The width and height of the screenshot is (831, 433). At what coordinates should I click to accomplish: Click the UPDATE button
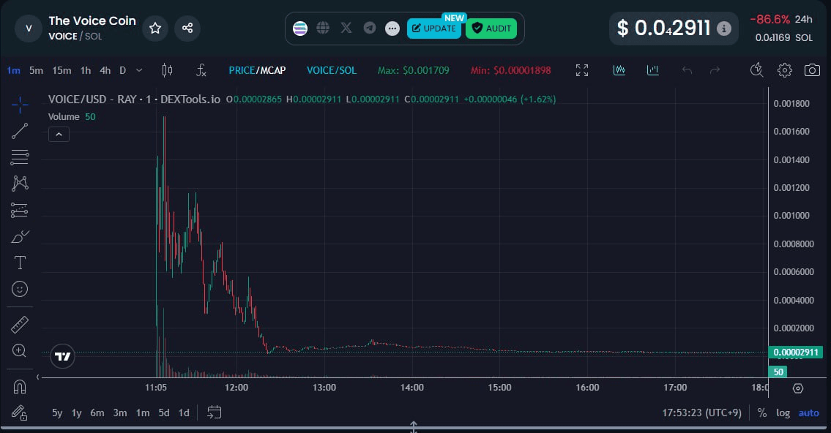pyautogui.click(x=434, y=28)
